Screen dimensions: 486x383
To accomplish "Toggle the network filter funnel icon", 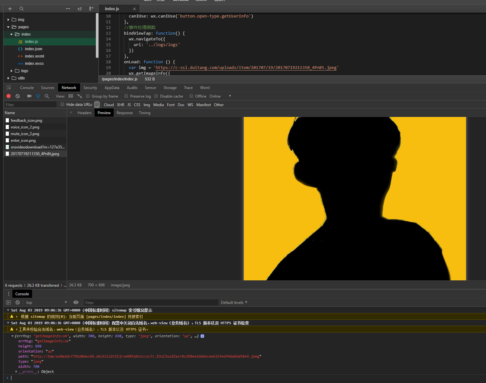I will [x=38, y=96].
